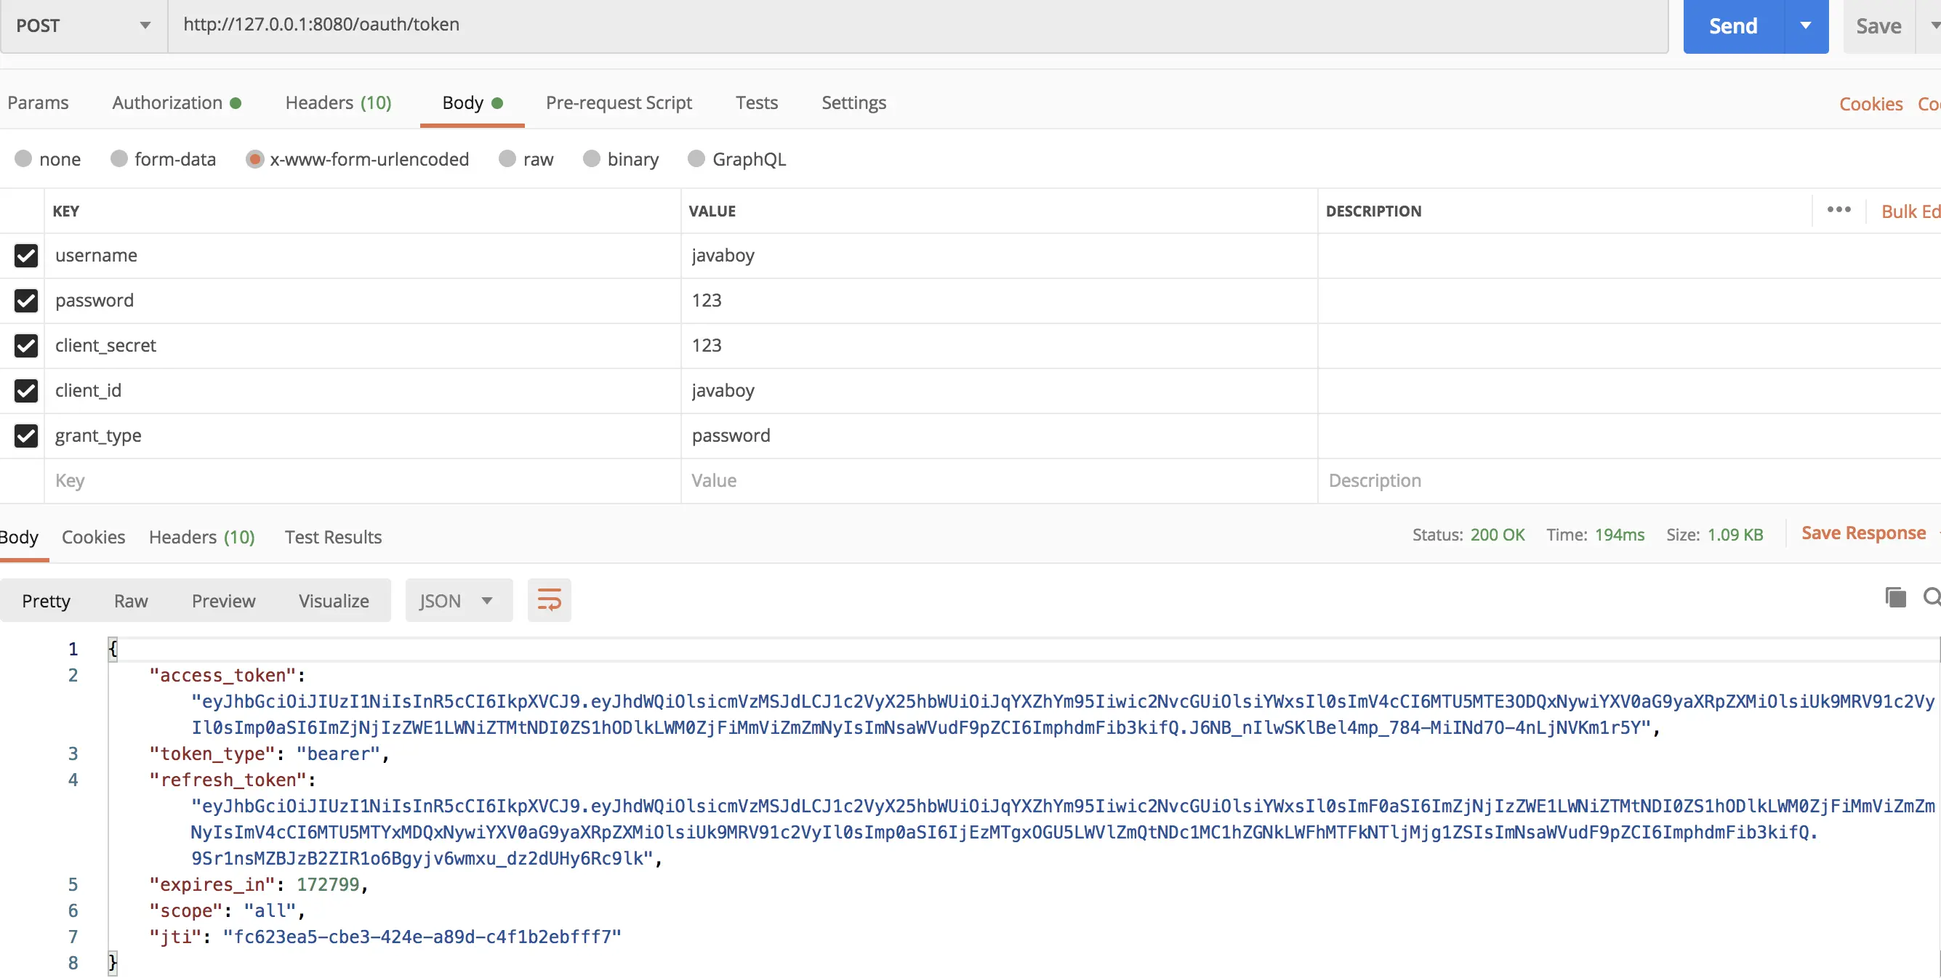This screenshot has width=1941, height=978.
Task: Click the Save Response link
Action: [x=1862, y=533]
